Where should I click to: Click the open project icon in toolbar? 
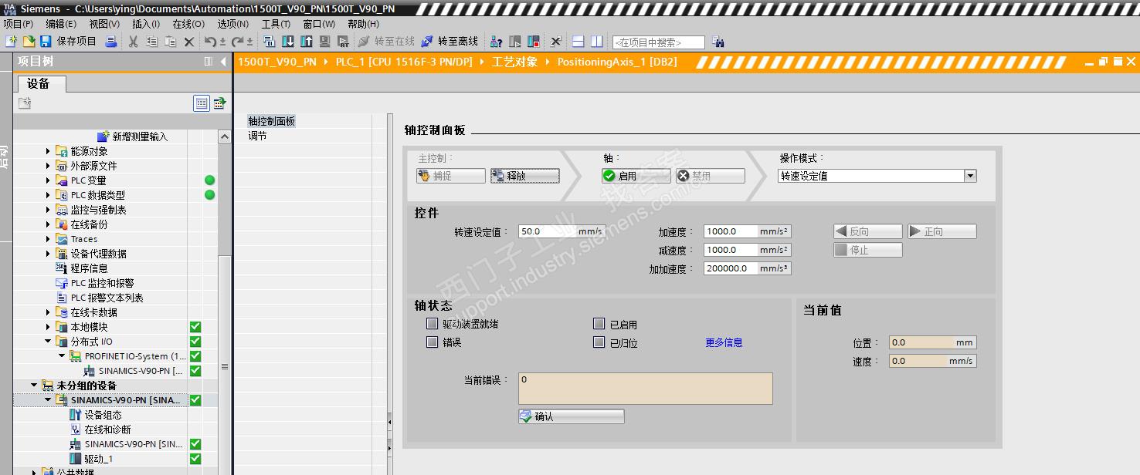click(x=29, y=42)
